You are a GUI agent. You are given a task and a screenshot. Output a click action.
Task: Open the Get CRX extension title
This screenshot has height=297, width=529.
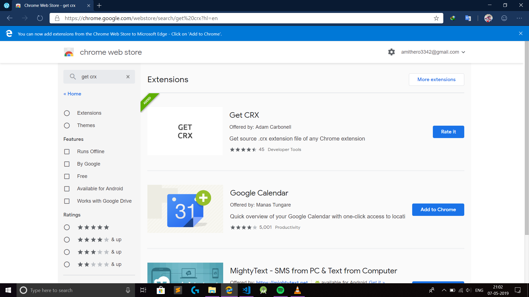[x=244, y=115]
